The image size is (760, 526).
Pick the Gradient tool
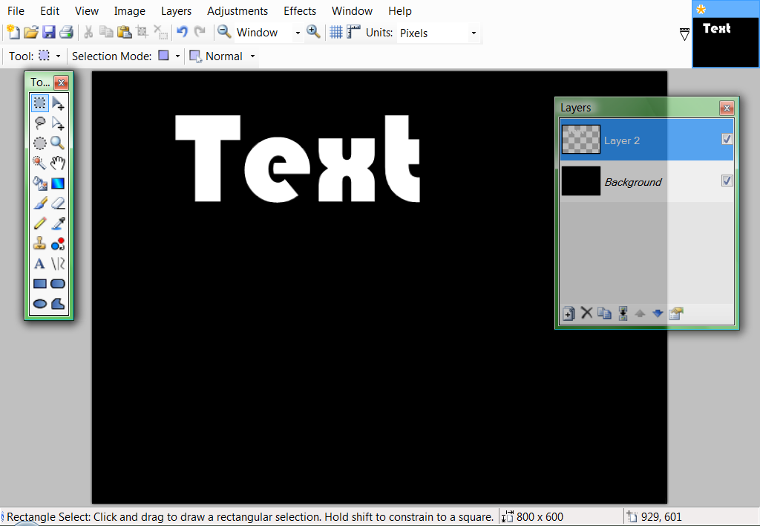coord(58,184)
